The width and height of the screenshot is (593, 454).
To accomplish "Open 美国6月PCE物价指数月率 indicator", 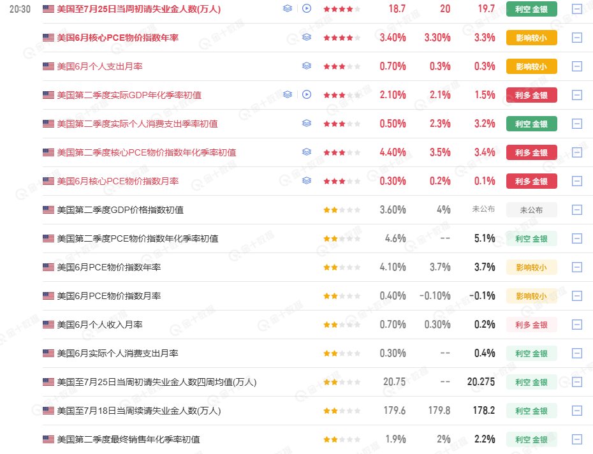I will (109, 296).
